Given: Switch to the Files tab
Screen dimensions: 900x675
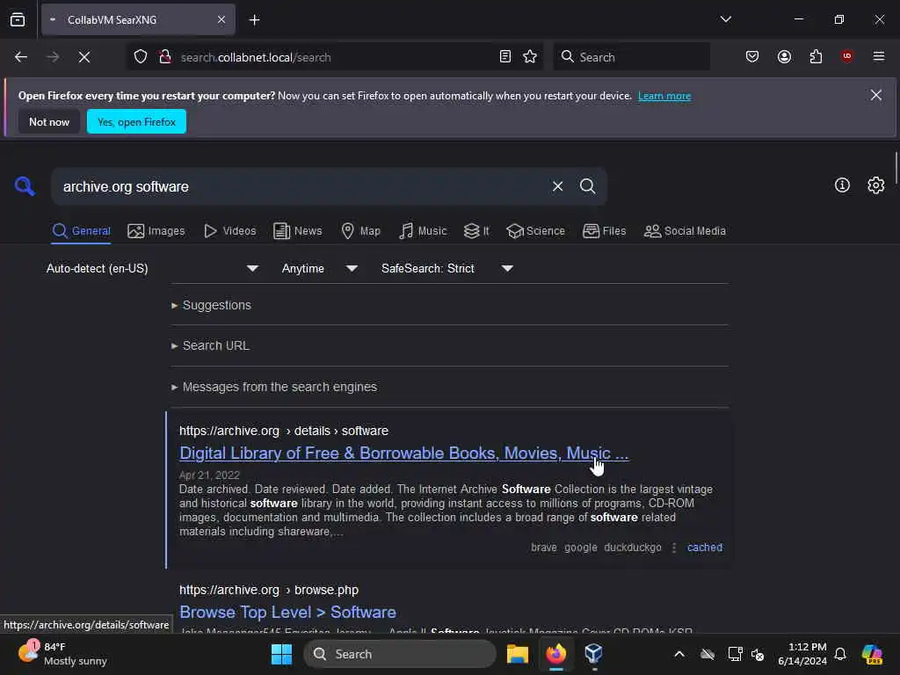Looking at the screenshot, I should coord(605,231).
